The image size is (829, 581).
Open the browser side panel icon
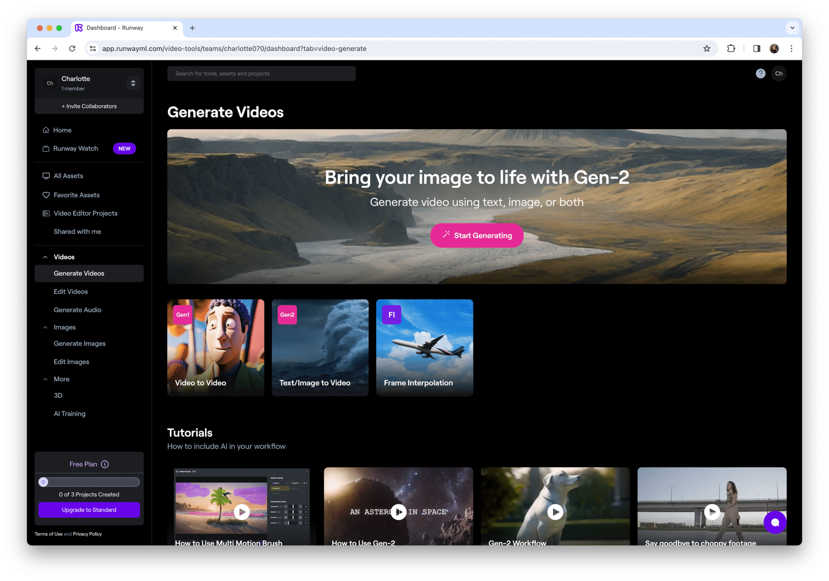(x=756, y=48)
